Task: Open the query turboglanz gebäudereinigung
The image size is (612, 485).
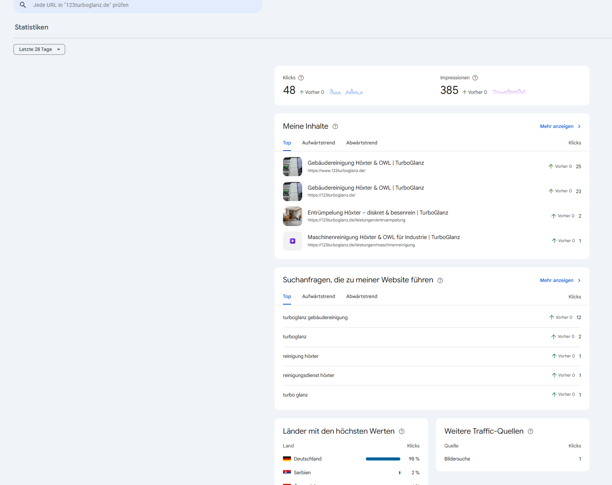Action: pos(315,318)
